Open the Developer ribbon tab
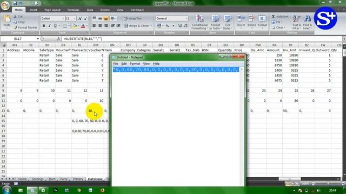 tap(137, 10)
